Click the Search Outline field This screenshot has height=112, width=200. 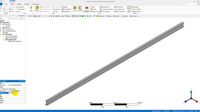point(14,19)
